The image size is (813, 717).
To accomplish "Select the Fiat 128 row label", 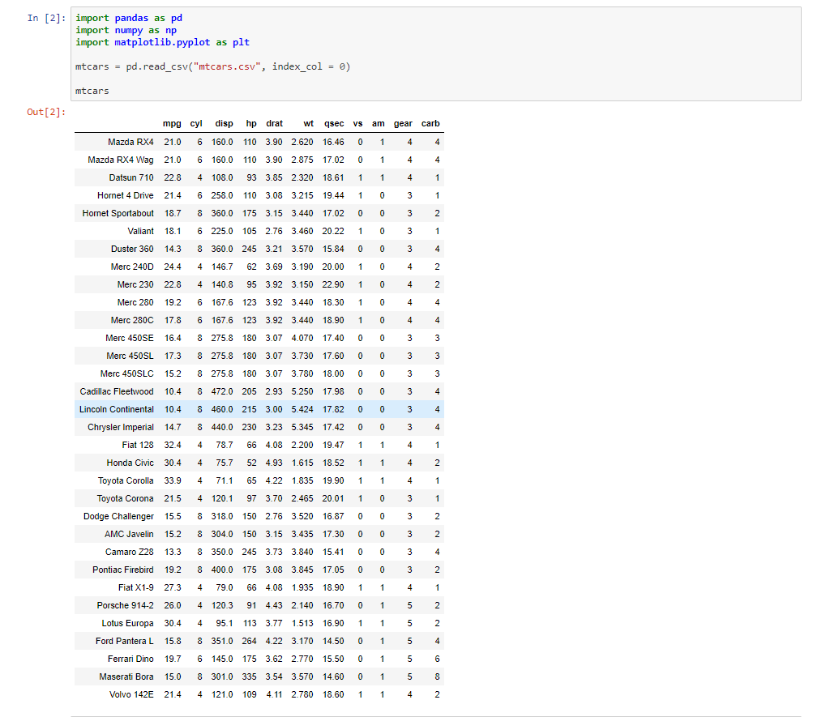I will (x=138, y=445).
